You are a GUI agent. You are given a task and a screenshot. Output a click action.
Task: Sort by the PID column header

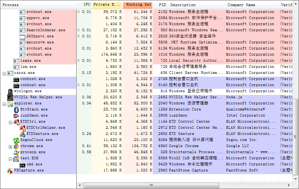pos(161,5)
